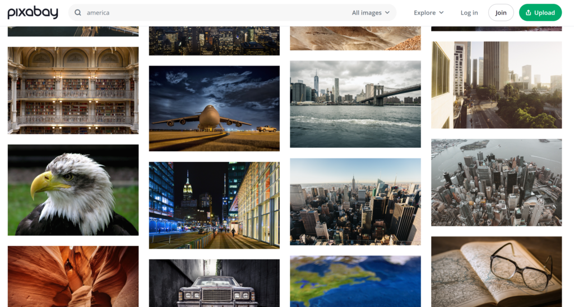574x307 pixels.
Task: Open the military cargo plane photo
Action: pyautogui.click(x=214, y=108)
